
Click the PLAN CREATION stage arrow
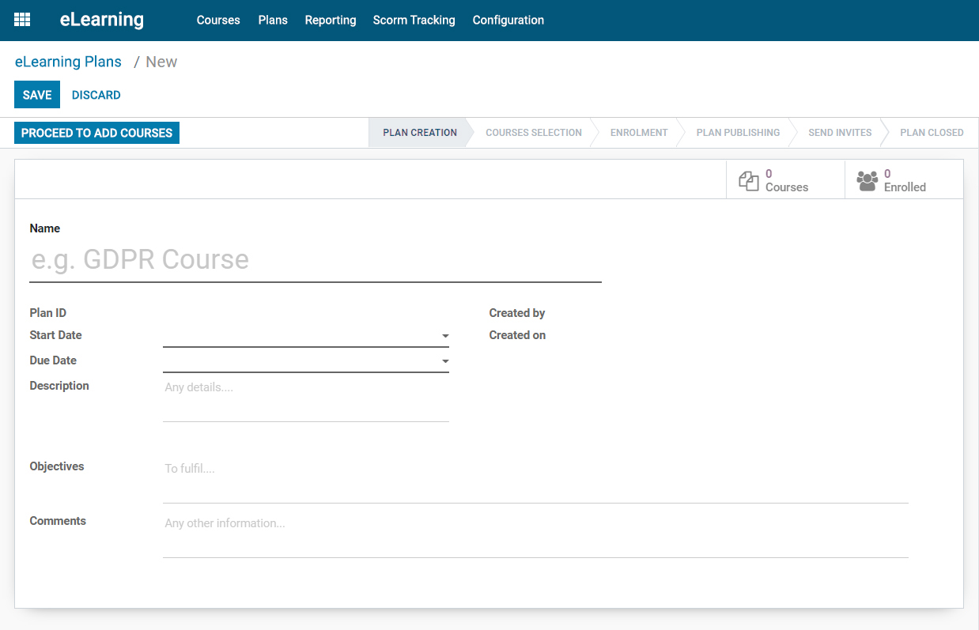tap(419, 132)
